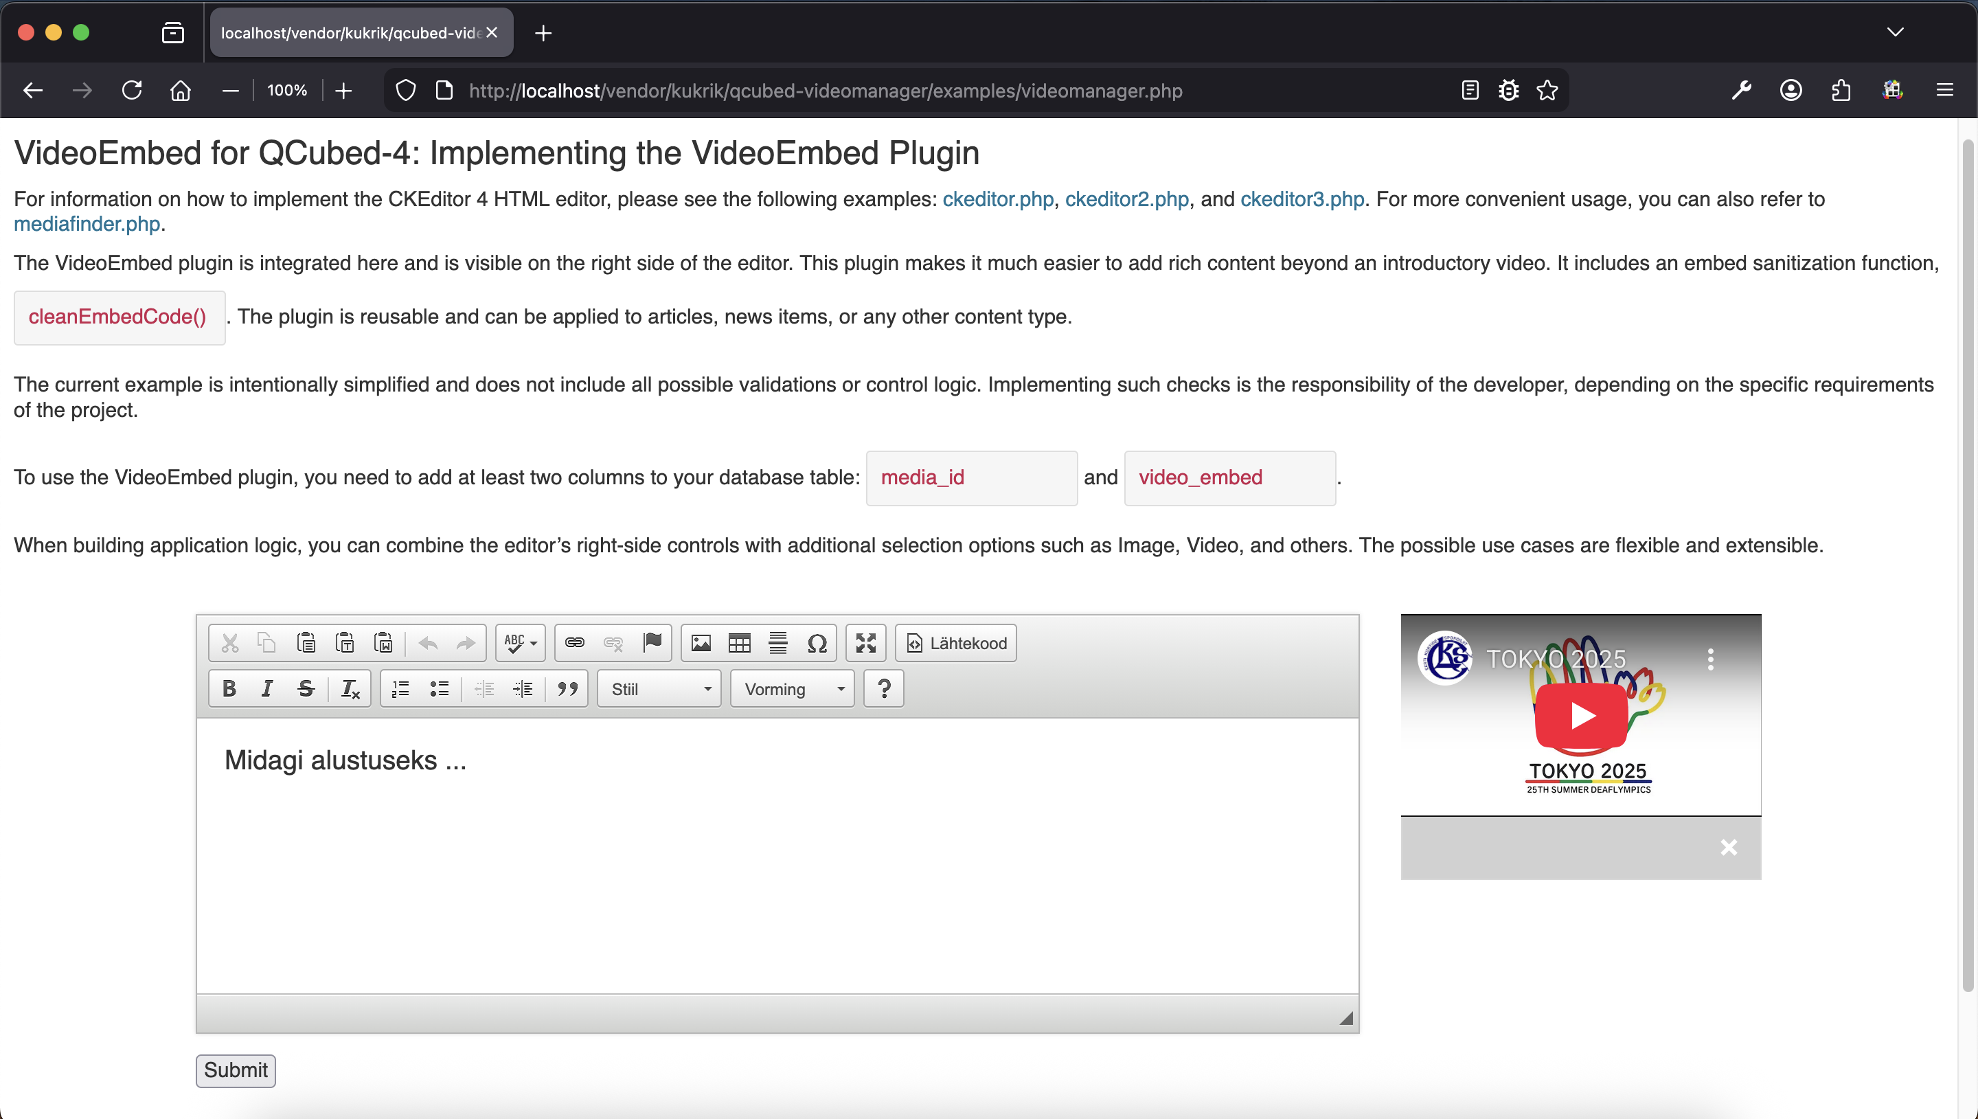Toggle Italic formatting in editor

coord(266,688)
